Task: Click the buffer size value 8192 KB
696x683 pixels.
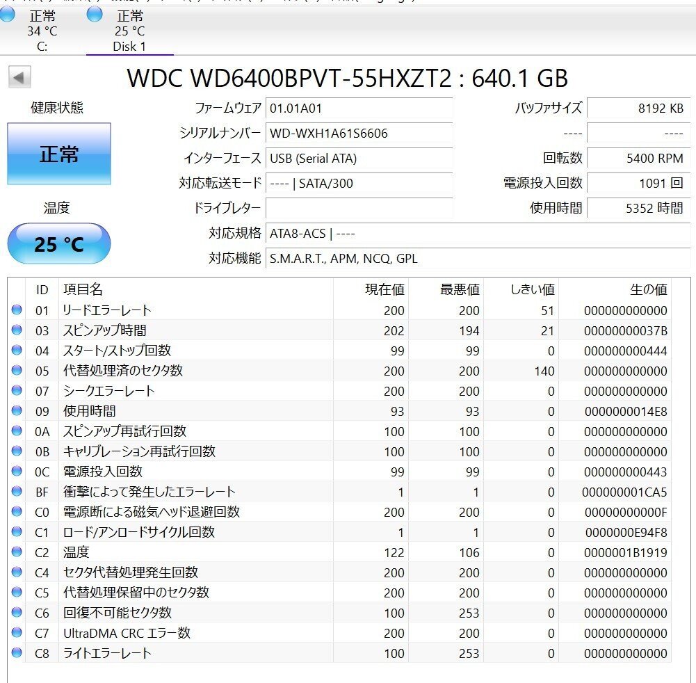Action: click(638, 109)
